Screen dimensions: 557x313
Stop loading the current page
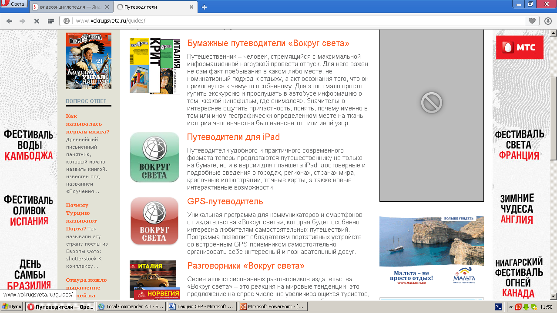pos(37,21)
